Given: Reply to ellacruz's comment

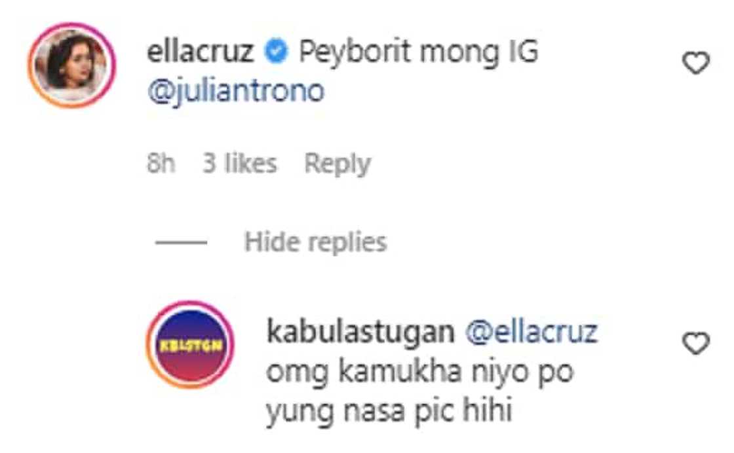Looking at the screenshot, I should [338, 164].
